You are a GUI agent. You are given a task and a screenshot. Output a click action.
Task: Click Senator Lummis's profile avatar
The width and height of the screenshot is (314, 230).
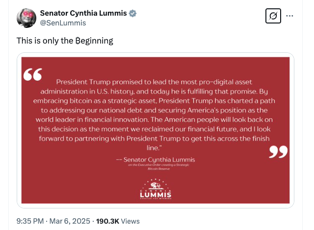[26, 18]
